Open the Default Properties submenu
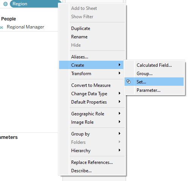This screenshot has height=181, width=190. coord(91,102)
